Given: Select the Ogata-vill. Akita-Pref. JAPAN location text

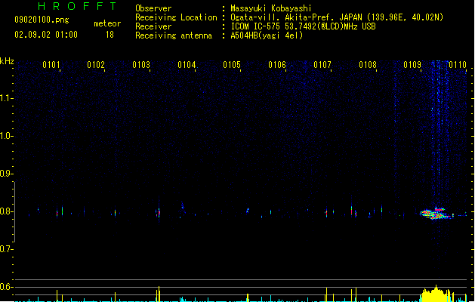Looking at the screenshot, I should tap(337, 17).
